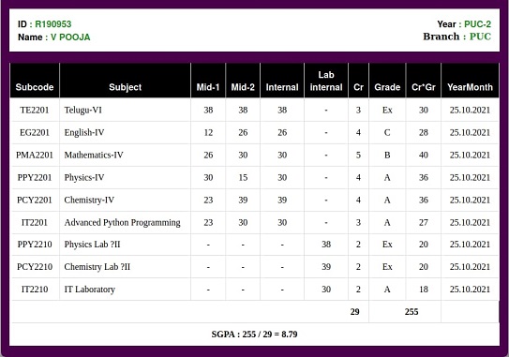Click the Physics-IV grade A cell

click(387, 177)
